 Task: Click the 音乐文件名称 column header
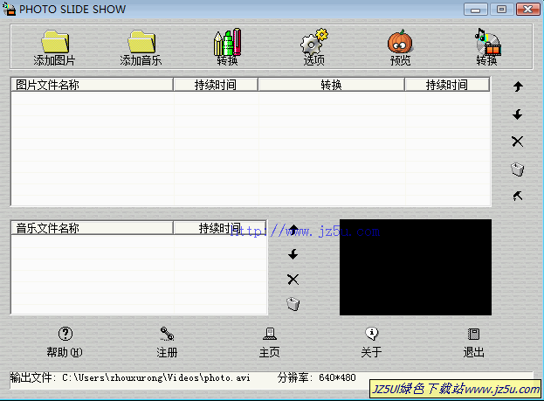click(x=92, y=228)
